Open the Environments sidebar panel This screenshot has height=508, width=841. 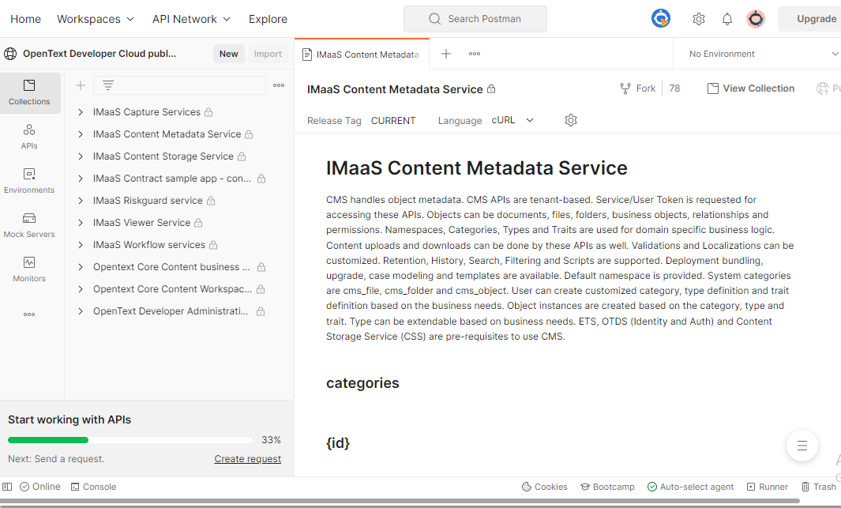(29, 181)
